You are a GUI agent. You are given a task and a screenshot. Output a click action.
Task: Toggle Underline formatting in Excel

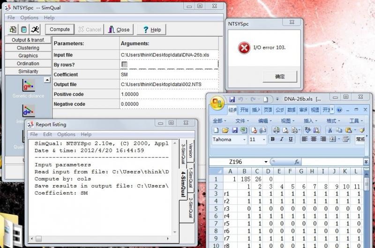tap(291, 139)
